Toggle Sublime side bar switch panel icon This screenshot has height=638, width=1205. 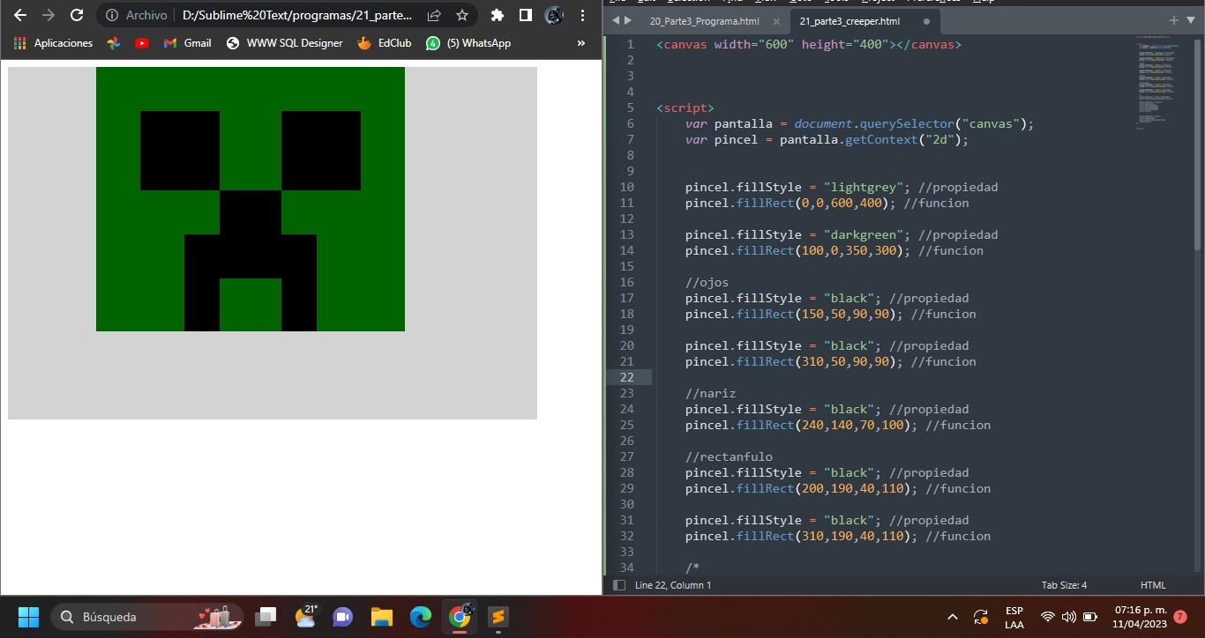pos(619,585)
